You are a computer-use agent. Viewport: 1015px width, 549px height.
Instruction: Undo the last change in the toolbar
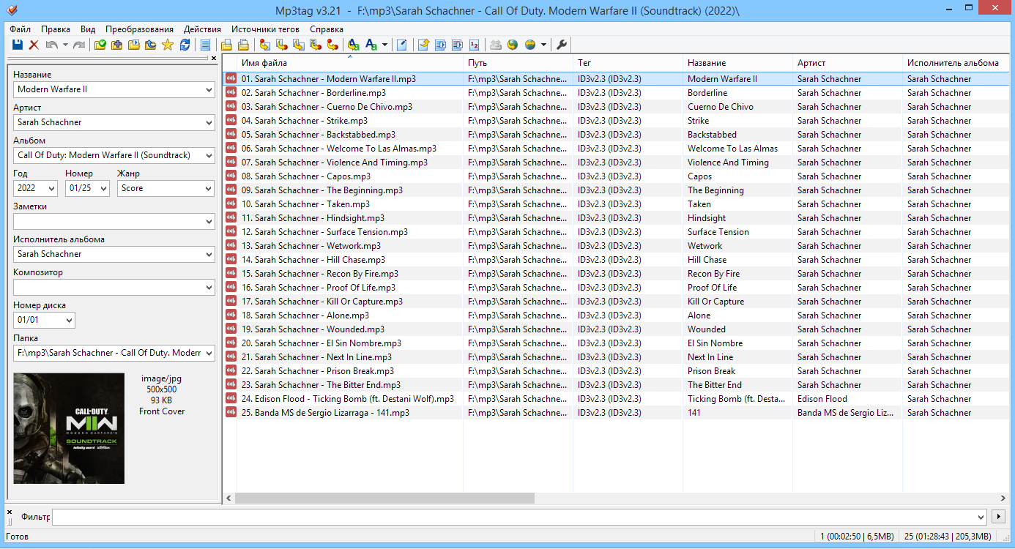coord(51,45)
